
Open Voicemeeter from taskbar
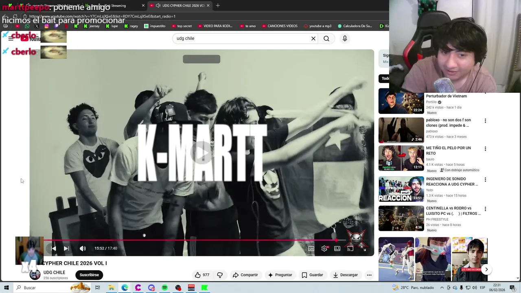[x=191, y=288]
